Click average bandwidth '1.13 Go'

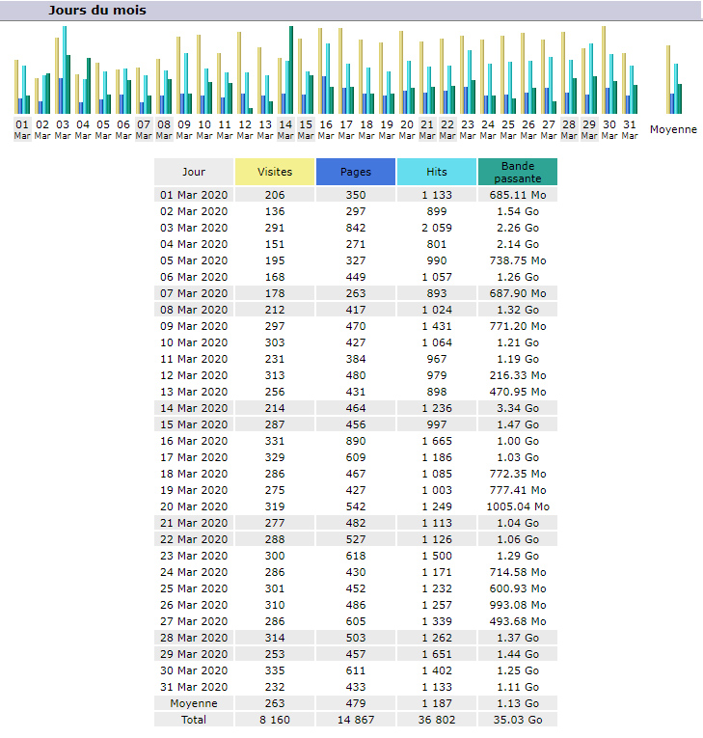coord(518,703)
